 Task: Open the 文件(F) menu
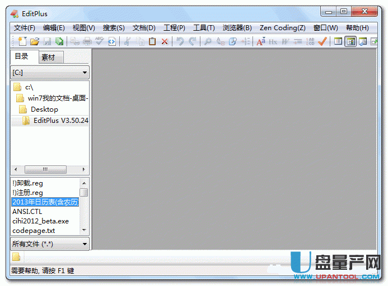coord(25,28)
